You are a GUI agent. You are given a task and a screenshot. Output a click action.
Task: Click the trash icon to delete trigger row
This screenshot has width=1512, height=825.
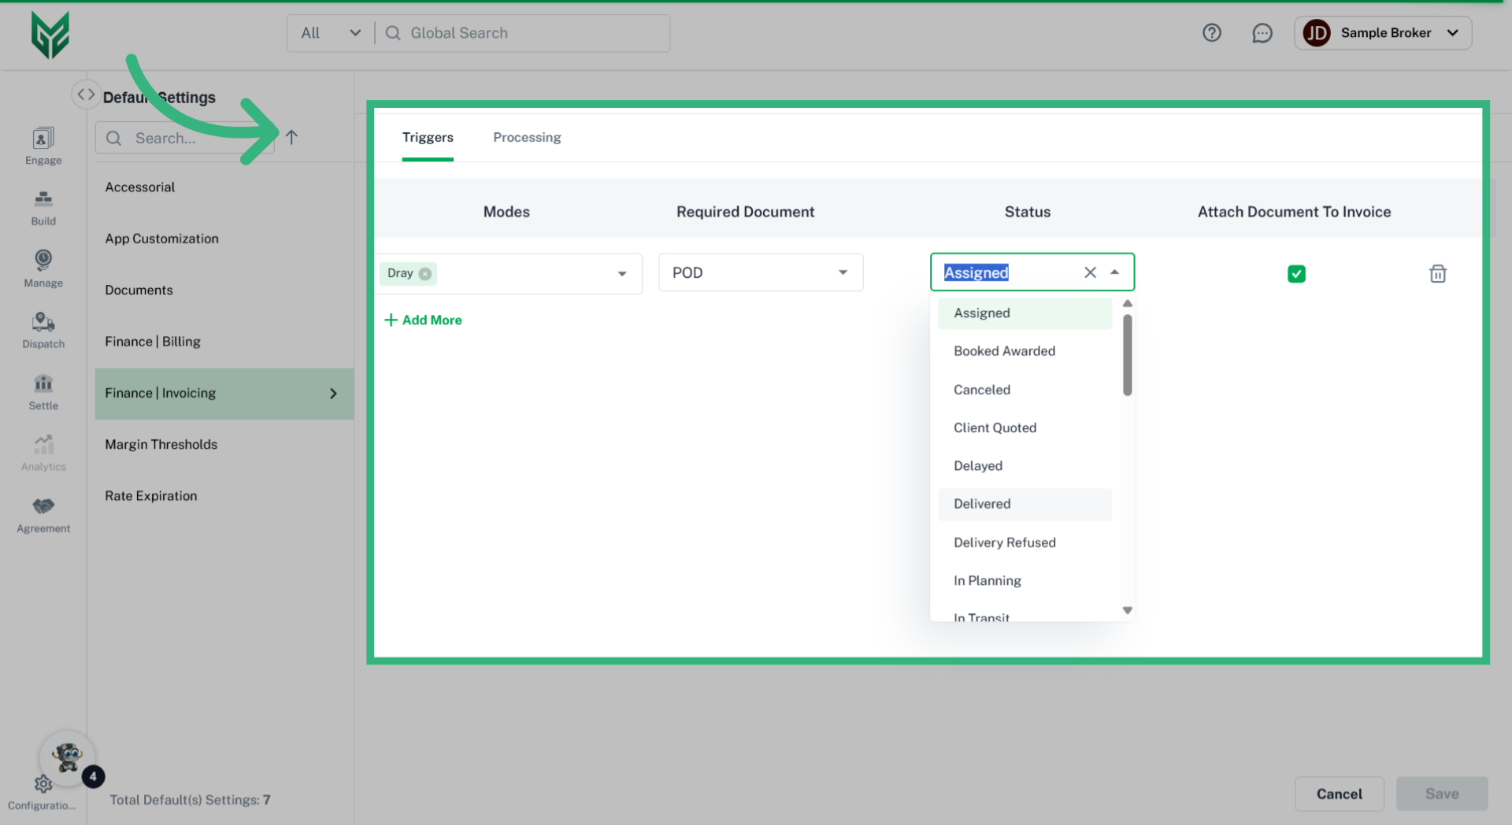[1437, 274]
